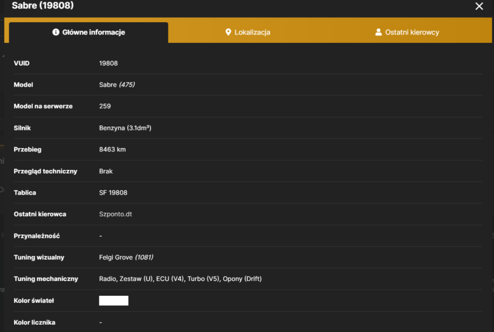Click the Silnik label
Image resolution: width=494 pixels, height=332 pixels.
[x=22, y=128]
